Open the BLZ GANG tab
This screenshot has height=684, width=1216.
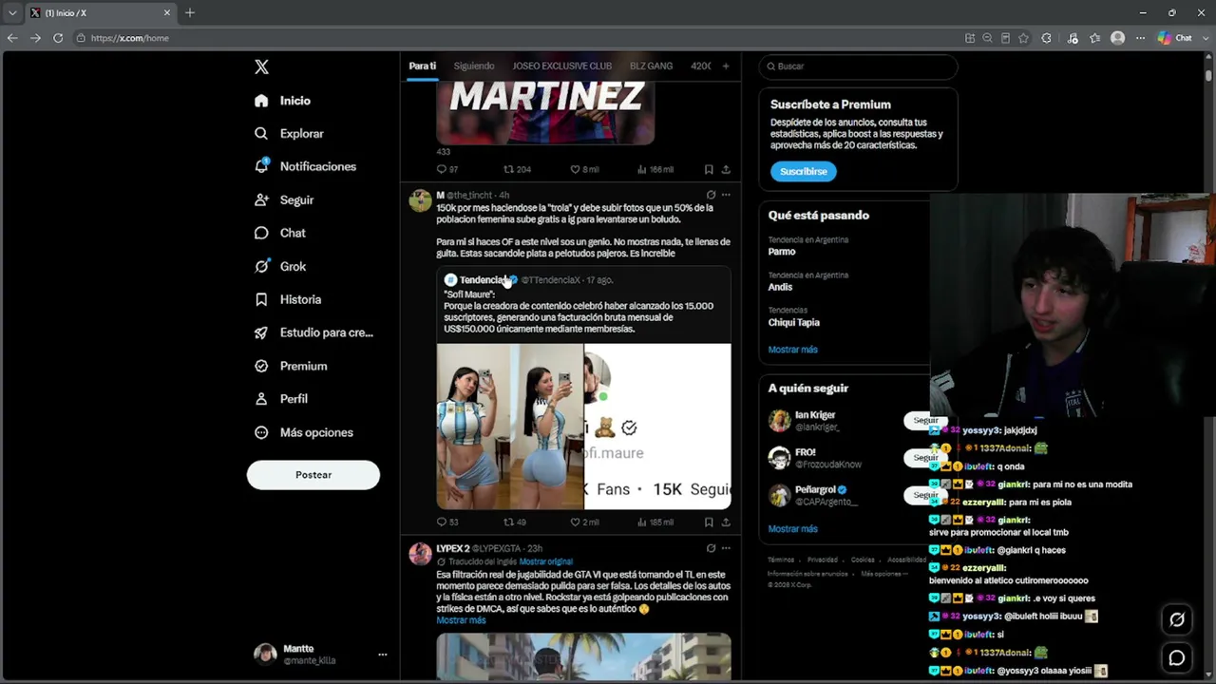[x=651, y=66]
